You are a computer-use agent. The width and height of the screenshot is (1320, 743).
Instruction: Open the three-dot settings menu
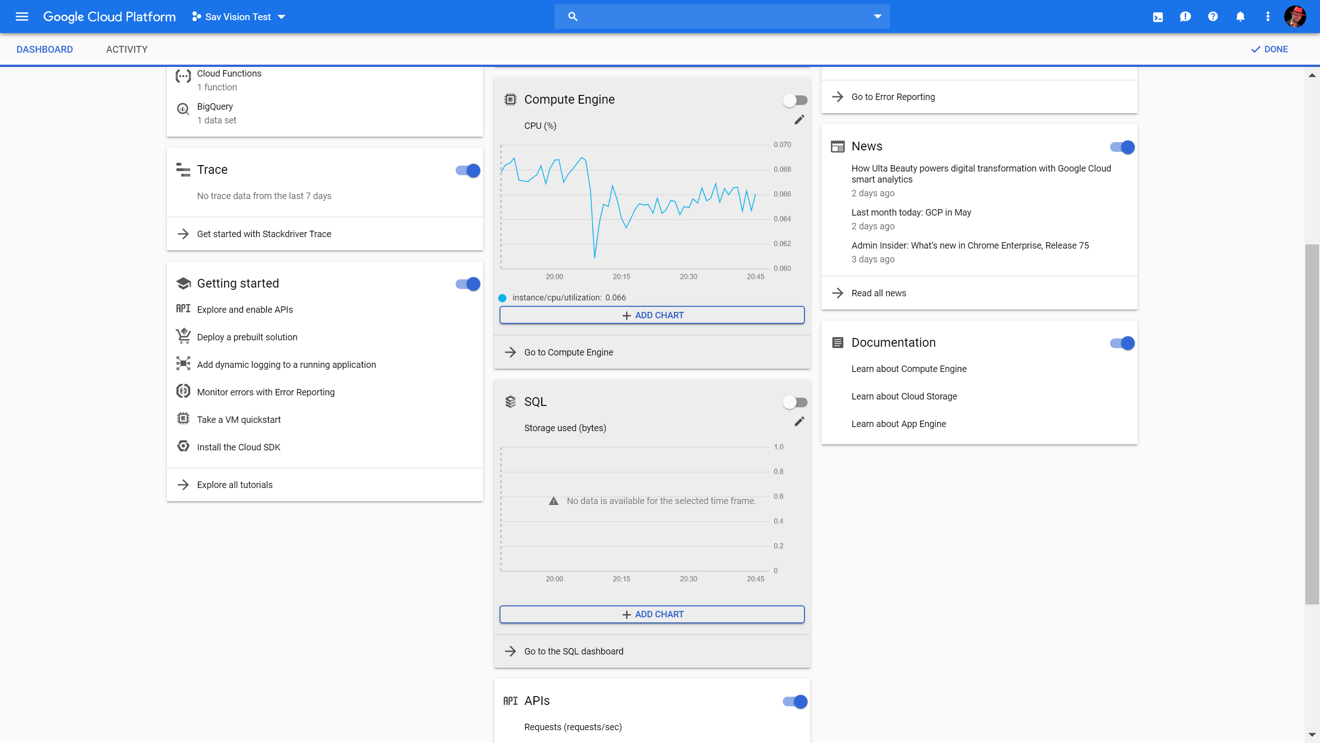coord(1268,17)
